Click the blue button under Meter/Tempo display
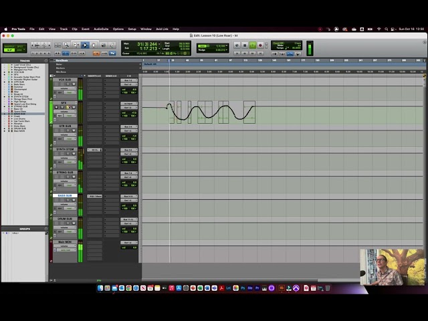428x321 pixels. click(290, 53)
